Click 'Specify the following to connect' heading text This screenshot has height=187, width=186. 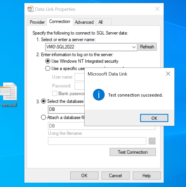click(80, 33)
